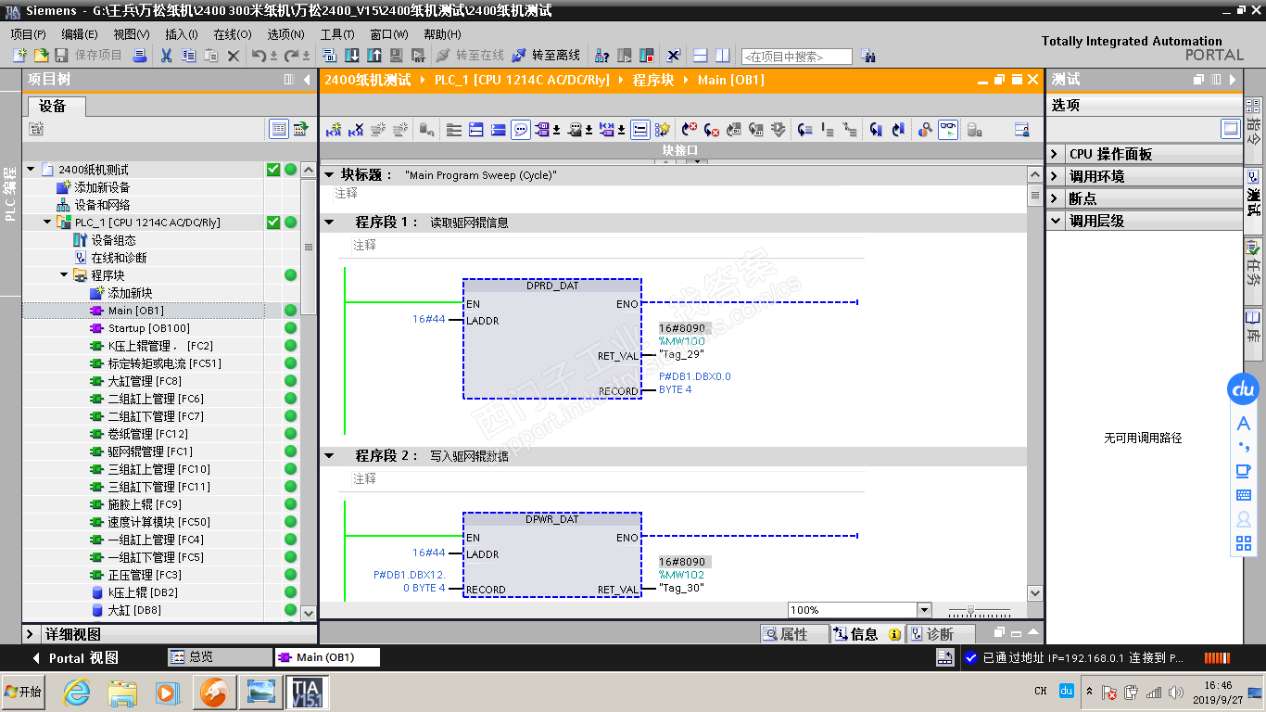The height and width of the screenshot is (712, 1266).
Task: Click the compile icon in main toolbar
Action: coord(330,56)
